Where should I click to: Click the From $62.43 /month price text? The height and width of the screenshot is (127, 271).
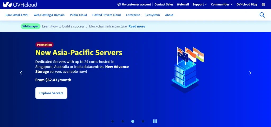pos(53,80)
